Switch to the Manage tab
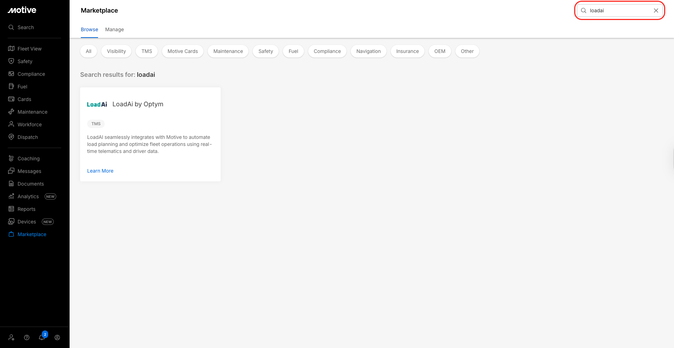This screenshot has height=348, width=674. [x=115, y=29]
